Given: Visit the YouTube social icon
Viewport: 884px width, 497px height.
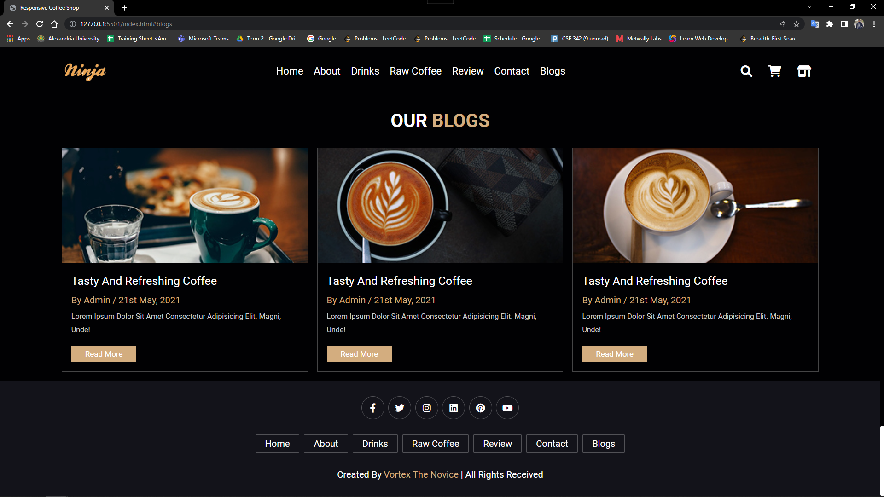Looking at the screenshot, I should coord(507,408).
